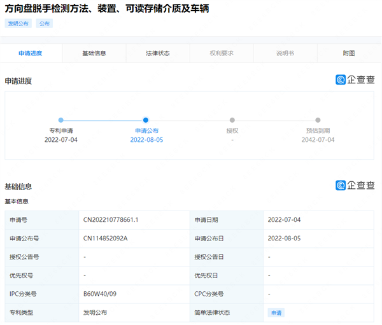The height and width of the screenshot is (325, 382).
Task: Click the 企查查 logo beside 基础信息 heading
Action: [x=355, y=185]
